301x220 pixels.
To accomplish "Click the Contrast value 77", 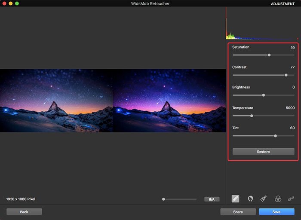I will pos(292,67).
